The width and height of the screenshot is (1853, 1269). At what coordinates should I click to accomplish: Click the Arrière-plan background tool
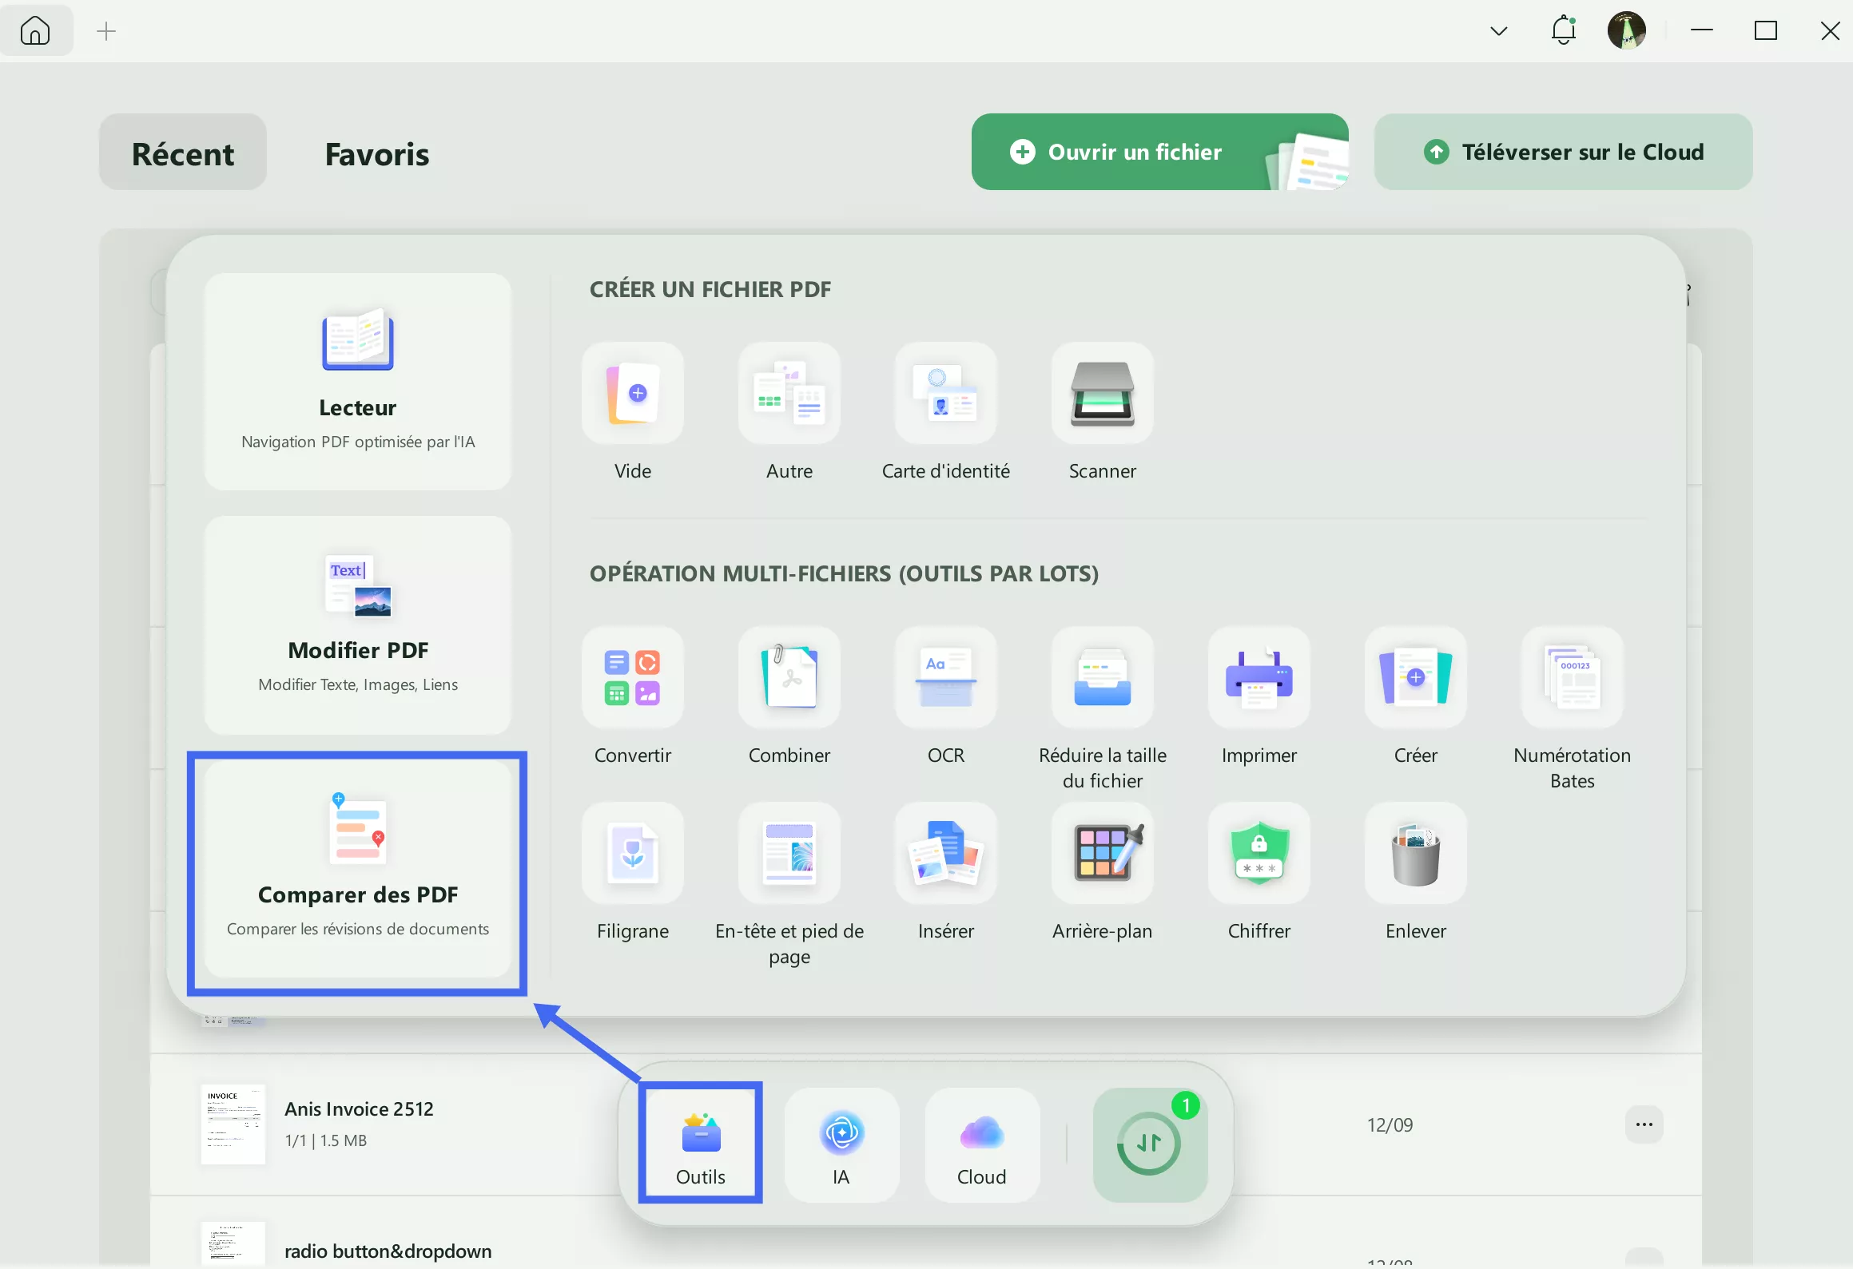pyautogui.click(x=1102, y=854)
